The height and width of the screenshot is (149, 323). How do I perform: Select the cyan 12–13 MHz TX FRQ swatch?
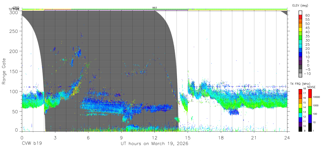point(300,115)
